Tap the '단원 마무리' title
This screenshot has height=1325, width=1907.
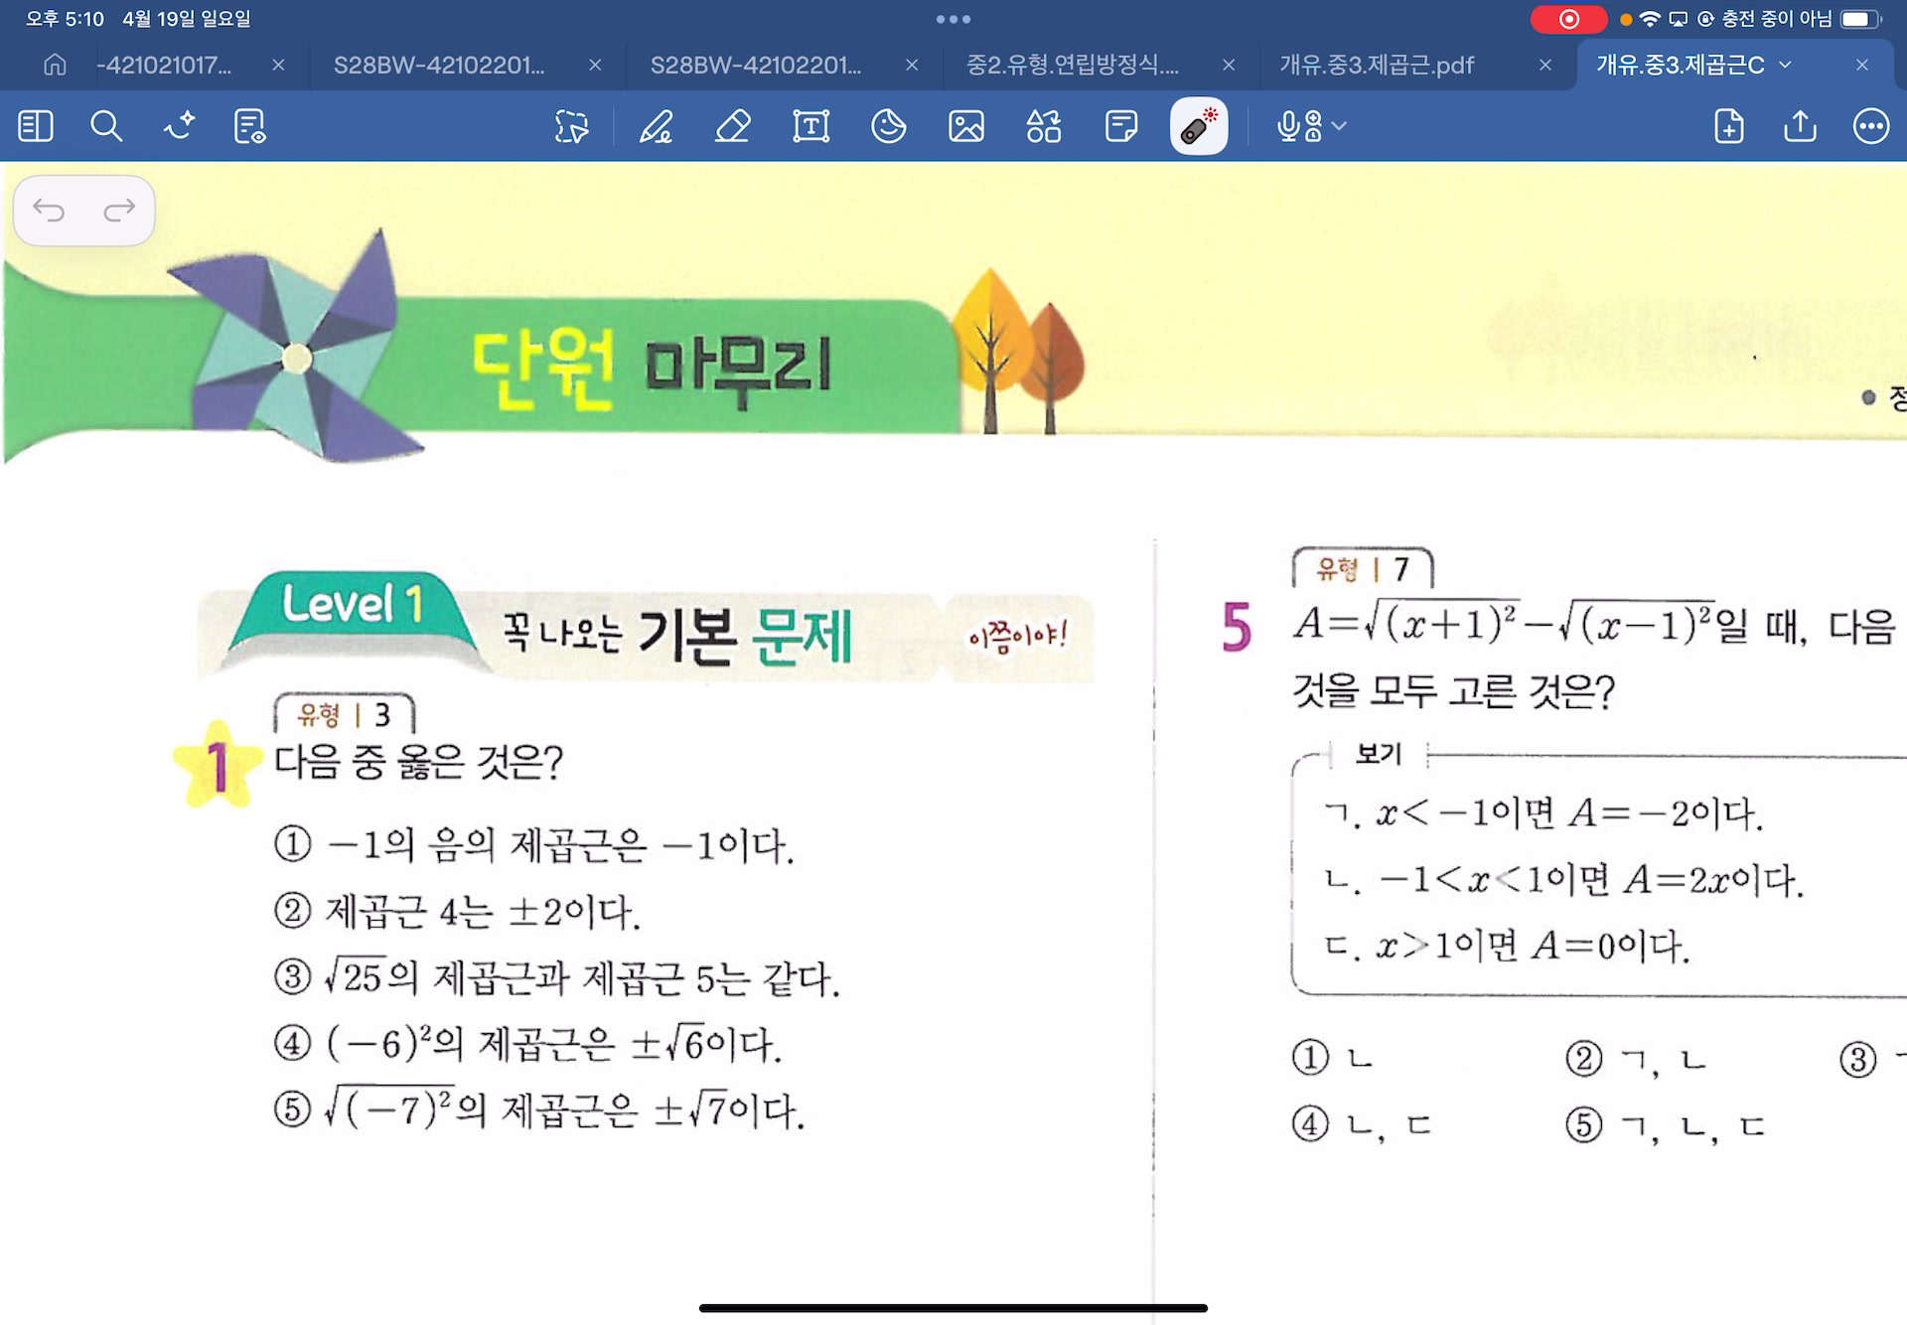pos(653,368)
